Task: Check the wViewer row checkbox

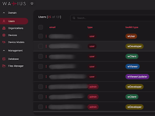Action: click(41, 67)
